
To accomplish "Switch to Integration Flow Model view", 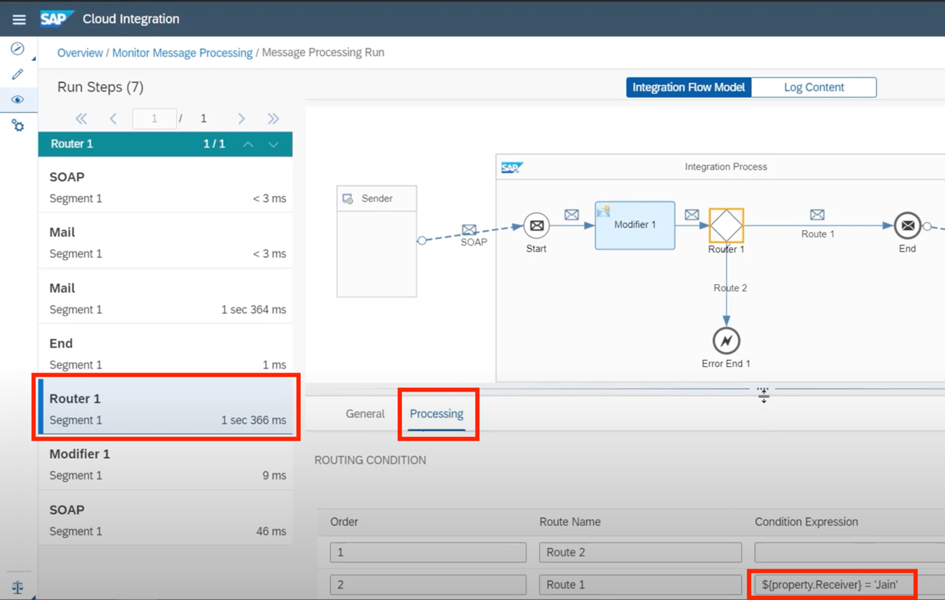I will pyautogui.click(x=688, y=87).
